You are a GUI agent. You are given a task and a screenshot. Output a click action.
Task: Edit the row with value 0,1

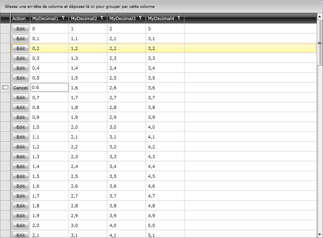pyautogui.click(x=20, y=39)
